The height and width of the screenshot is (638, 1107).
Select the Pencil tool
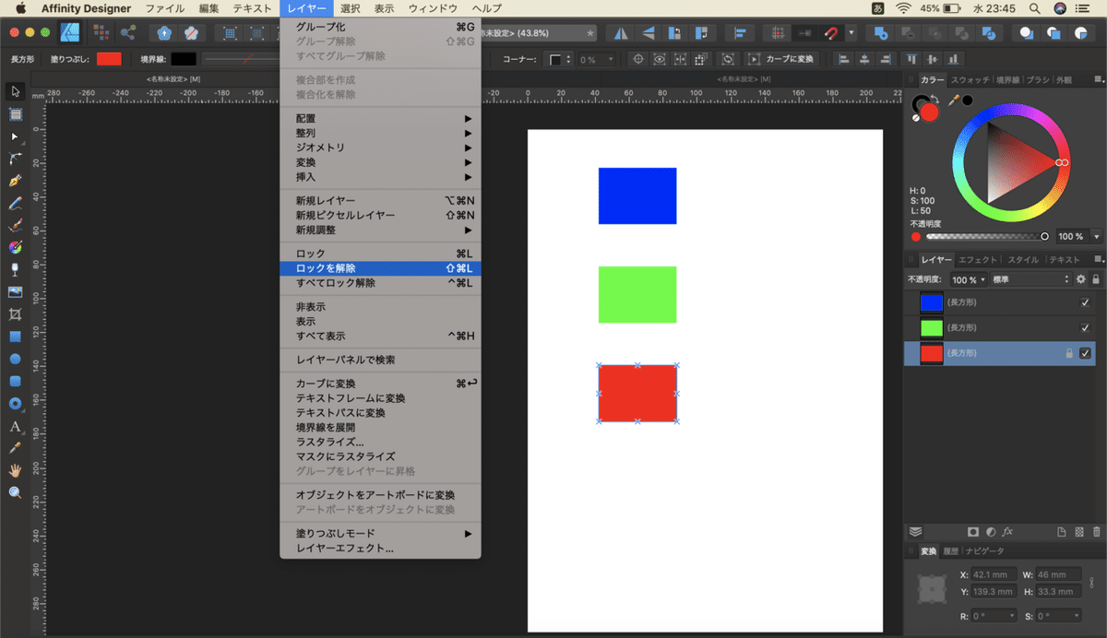tap(15, 203)
